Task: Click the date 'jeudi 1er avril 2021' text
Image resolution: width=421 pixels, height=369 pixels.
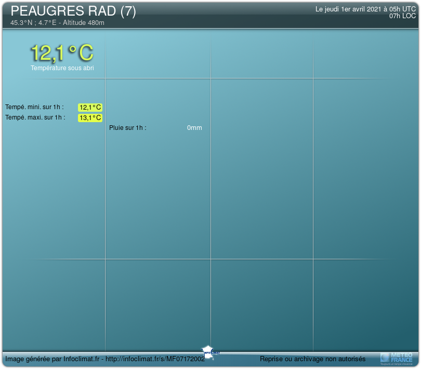Action: 348,9
